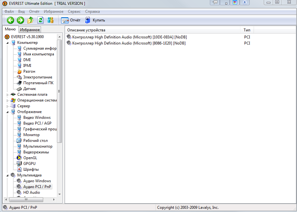Expand the Системная плата node
297x212 pixels.
tap(7, 95)
